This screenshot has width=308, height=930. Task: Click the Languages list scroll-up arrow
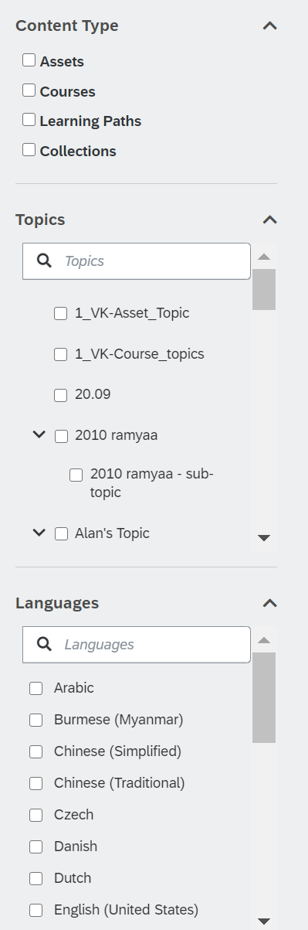[264, 640]
